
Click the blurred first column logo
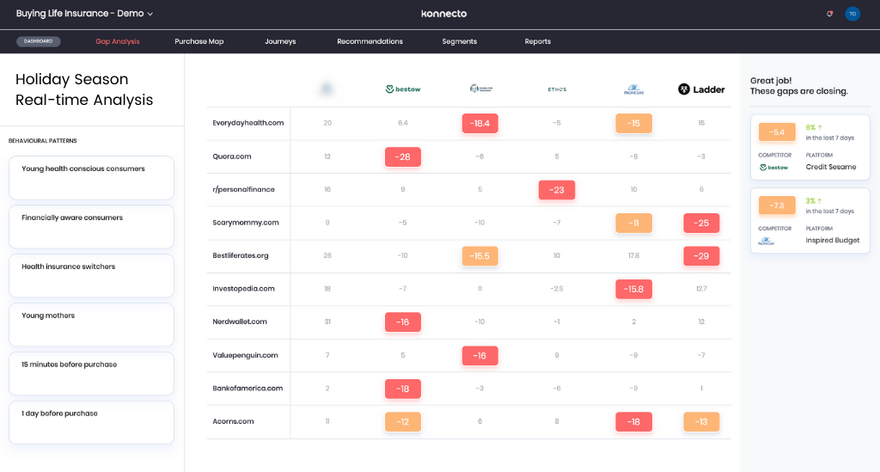tap(327, 89)
